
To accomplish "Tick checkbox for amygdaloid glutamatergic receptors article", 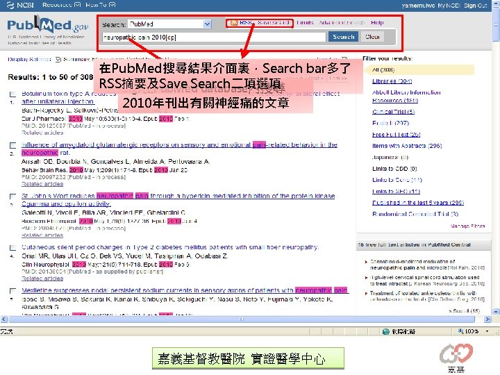I will [12, 145].
